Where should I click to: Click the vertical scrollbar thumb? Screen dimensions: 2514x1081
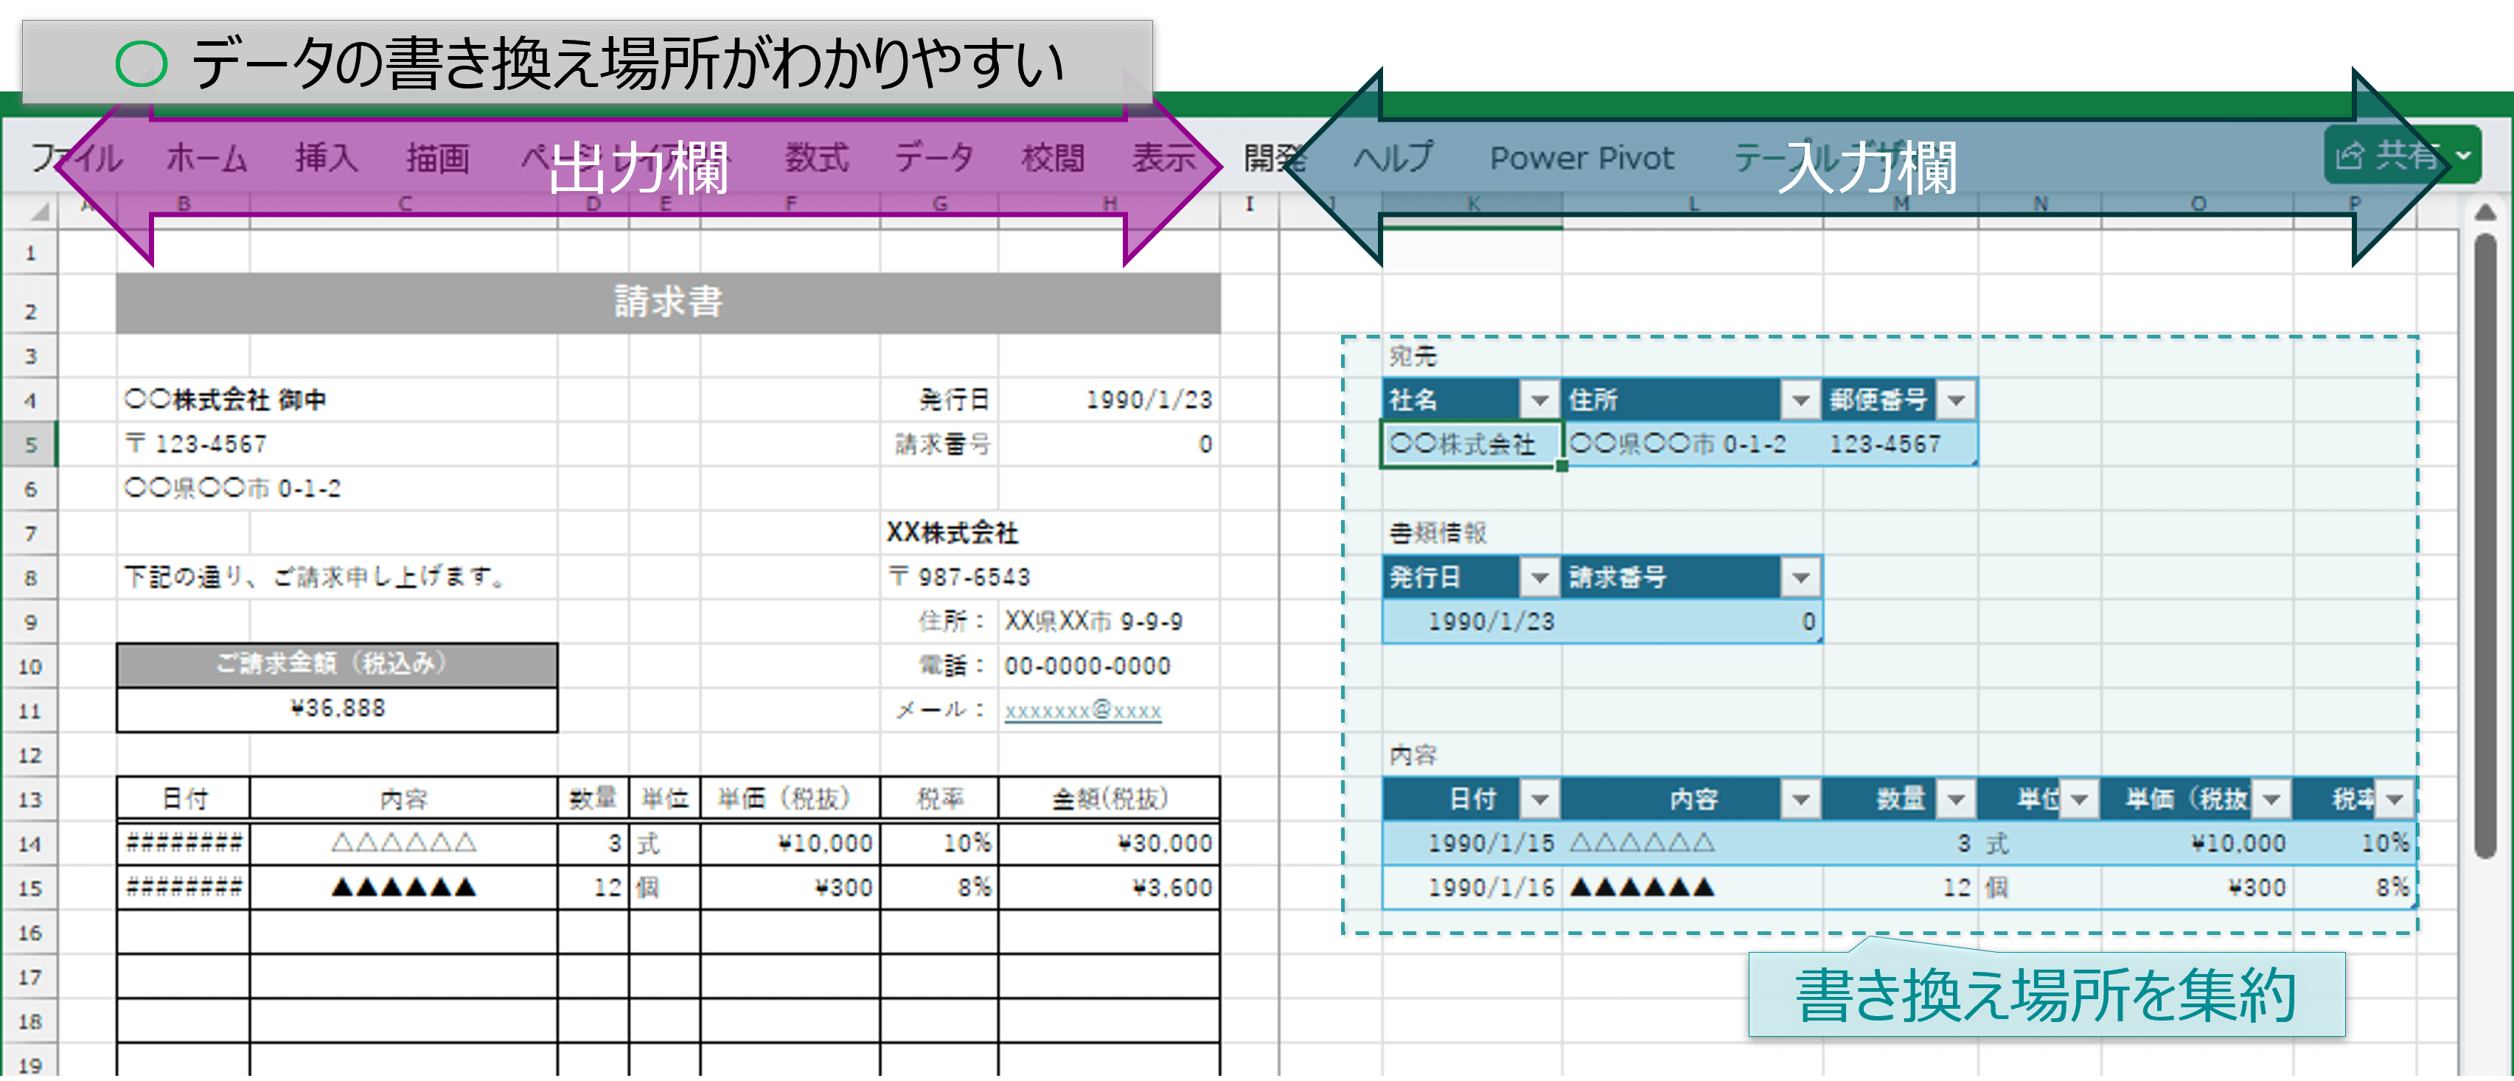(x=2486, y=547)
